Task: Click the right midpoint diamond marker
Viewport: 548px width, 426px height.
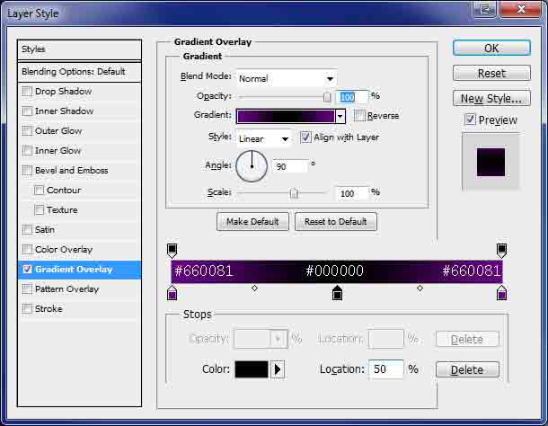Action: pyautogui.click(x=420, y=288)
